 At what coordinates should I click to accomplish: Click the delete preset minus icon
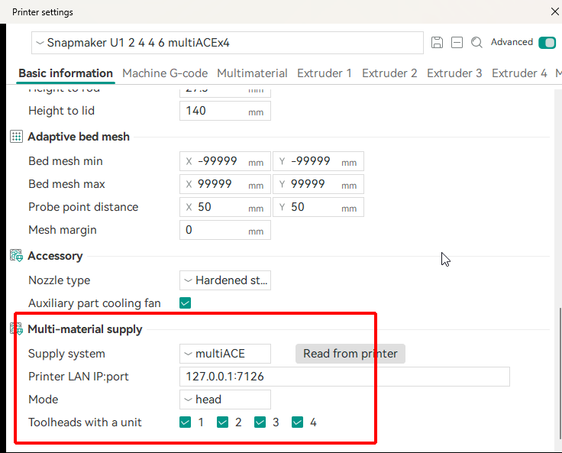pos(457,42)
